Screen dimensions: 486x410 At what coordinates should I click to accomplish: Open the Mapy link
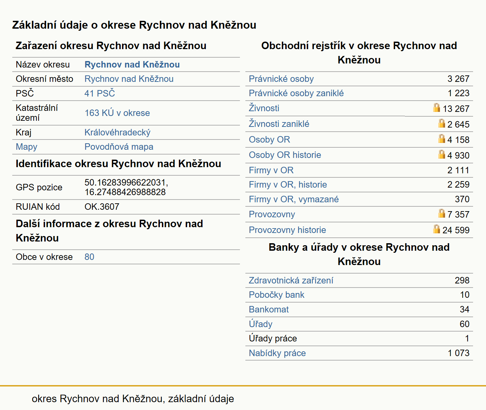[27, 147]
